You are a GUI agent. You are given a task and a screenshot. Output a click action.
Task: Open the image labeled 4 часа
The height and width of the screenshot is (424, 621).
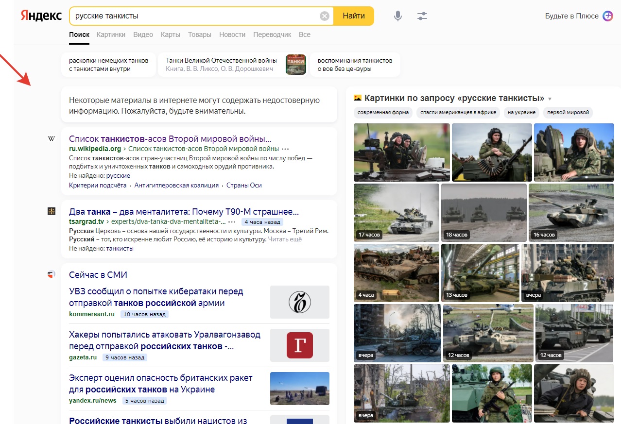click(x=396, y=272)
